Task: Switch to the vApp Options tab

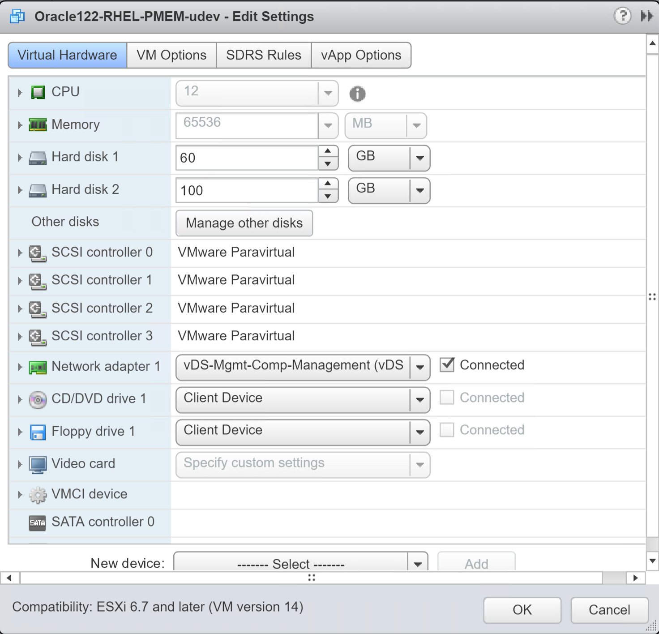Action: coord(361,55)
